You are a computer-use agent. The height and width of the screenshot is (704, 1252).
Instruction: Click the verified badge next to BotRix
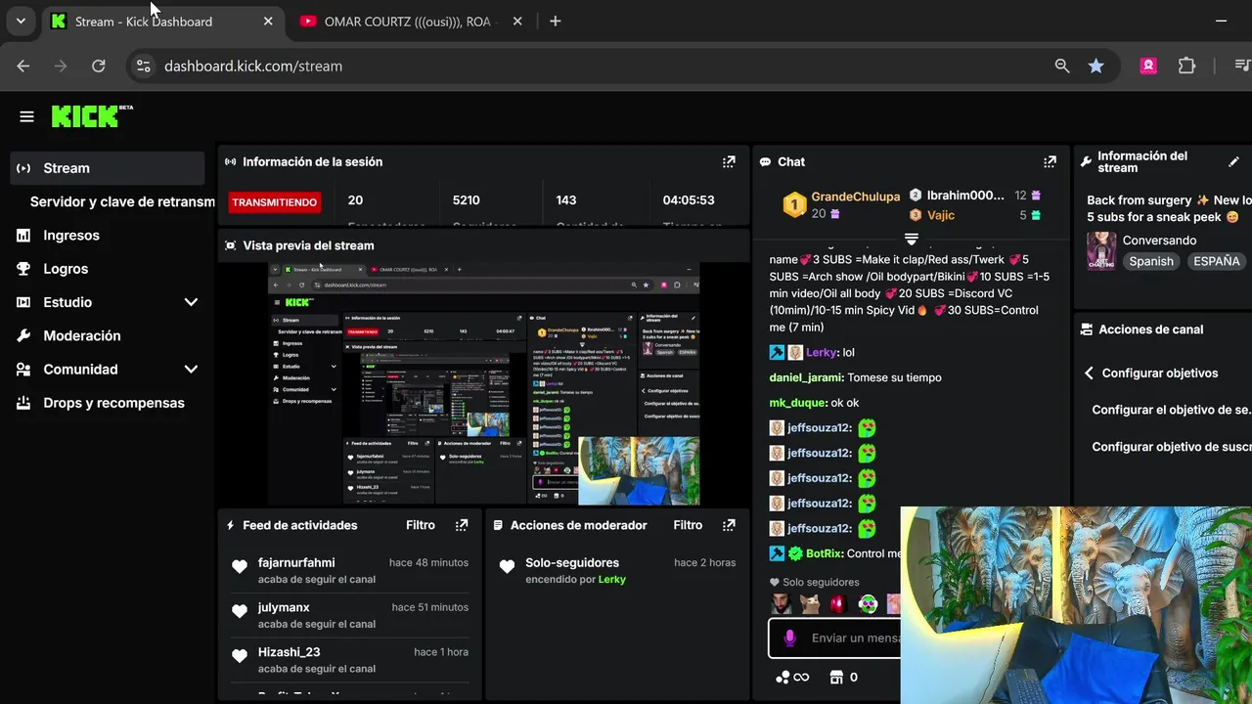[x=796, y=553]
